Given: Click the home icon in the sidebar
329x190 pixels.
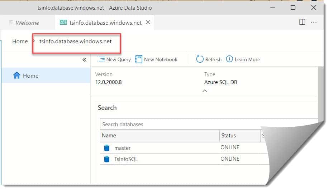Looking at the screenshot, I should coord(17,75).
